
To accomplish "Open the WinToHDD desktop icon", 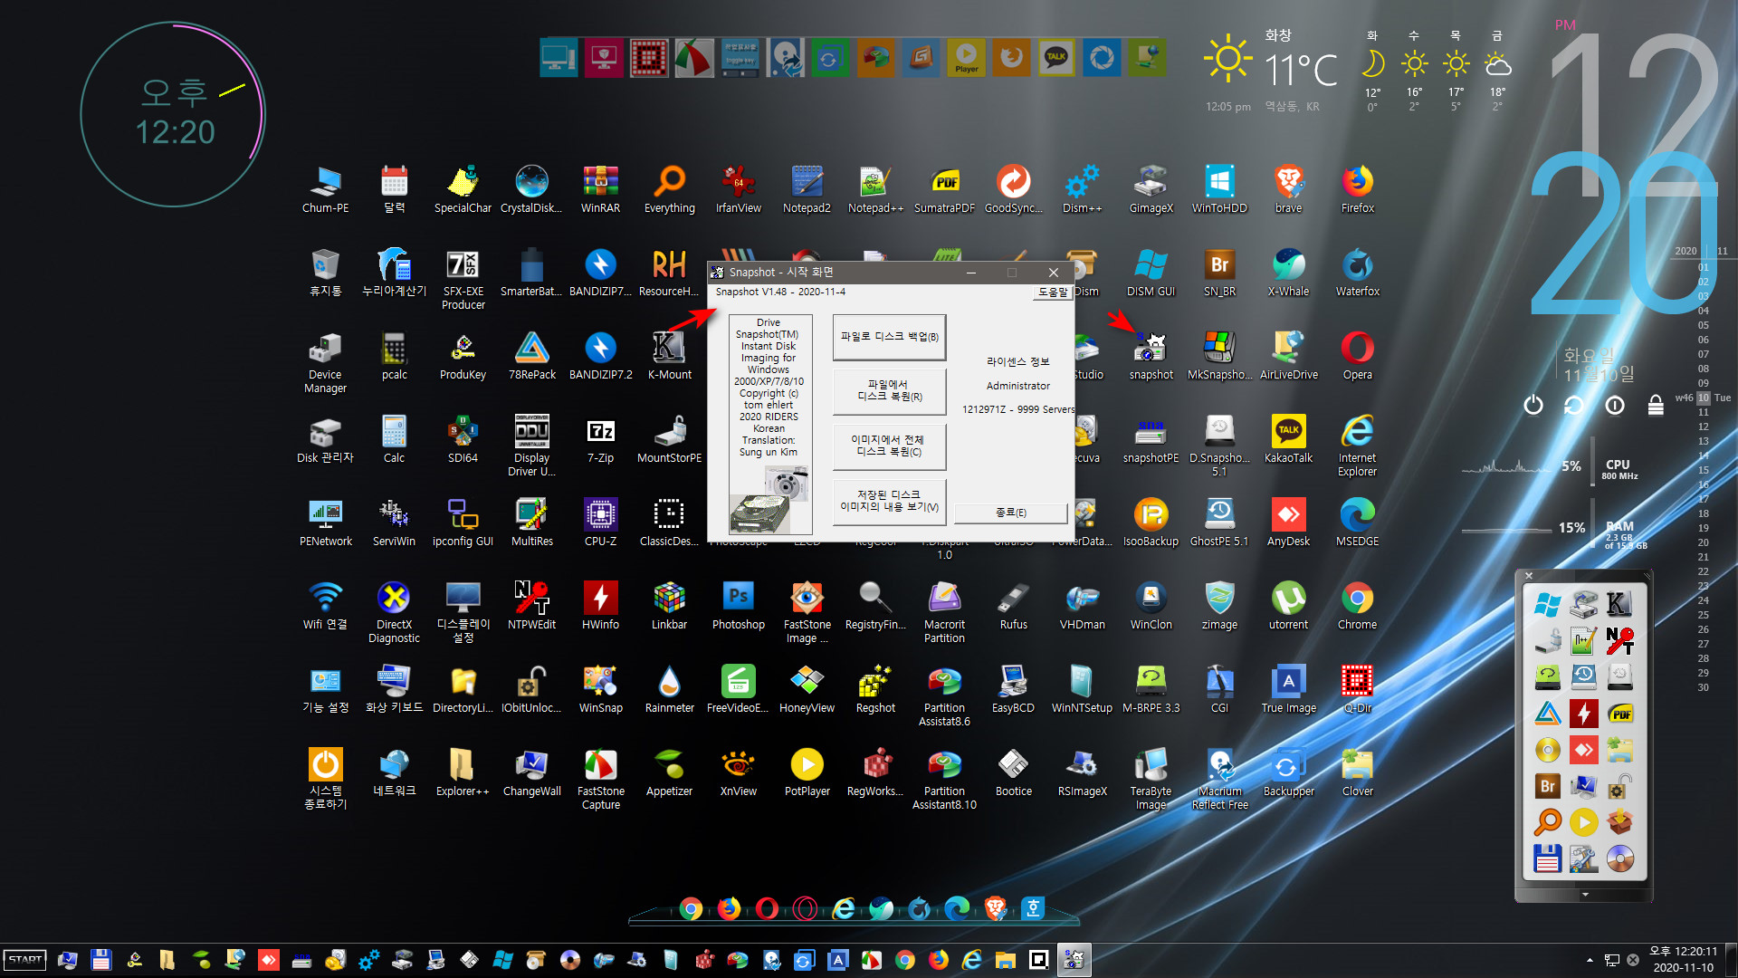I will [x=1219, y=189].
